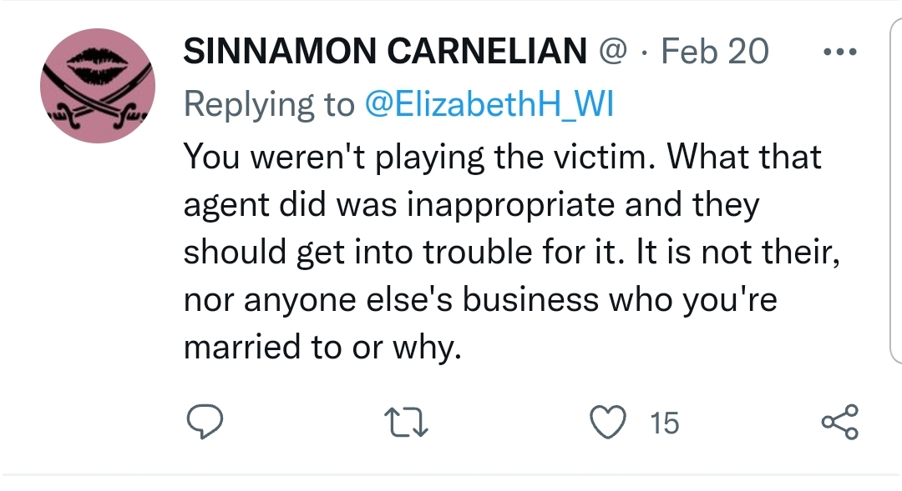Click the like count showing 15
Viewport: 902px width, 491px height.
coord(665,423)
